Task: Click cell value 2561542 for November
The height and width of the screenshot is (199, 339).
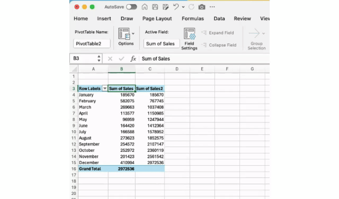Action: coord(155,157)
